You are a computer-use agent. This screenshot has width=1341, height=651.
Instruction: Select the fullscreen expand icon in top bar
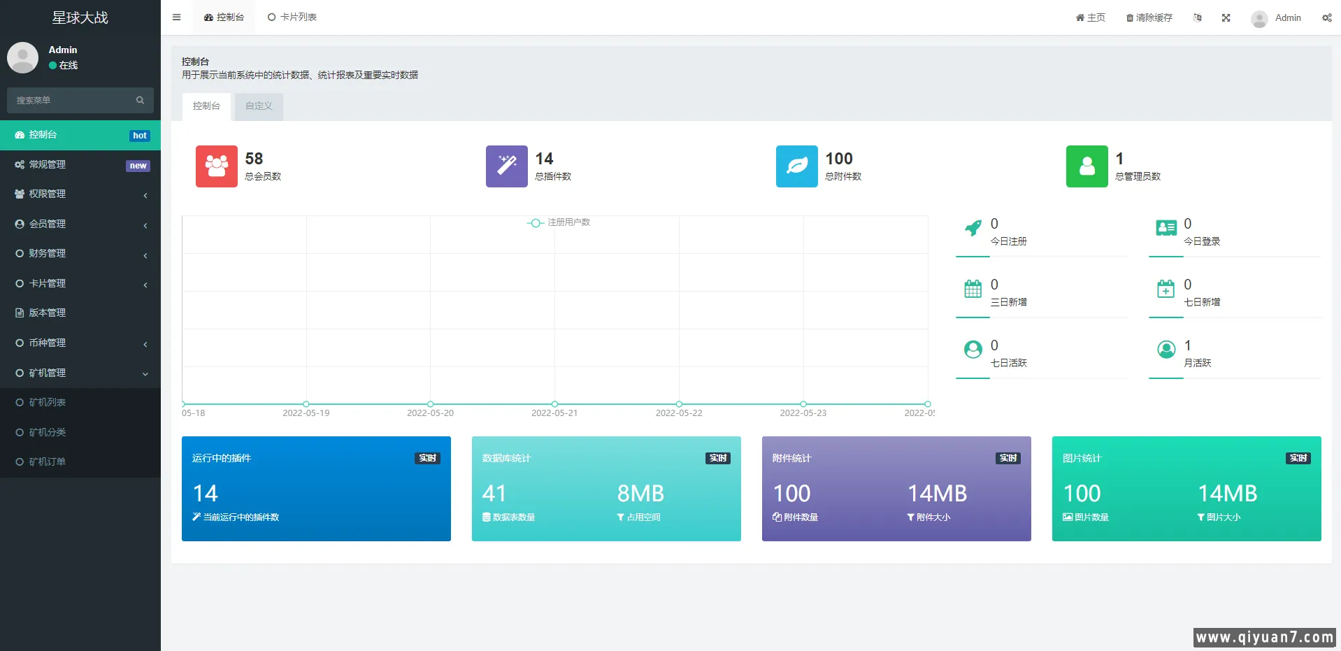[1226, 17]
